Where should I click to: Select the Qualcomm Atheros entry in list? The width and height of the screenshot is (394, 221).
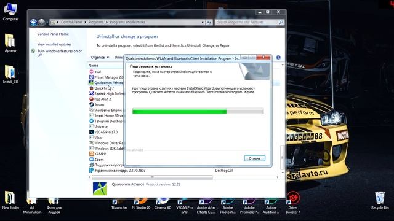click(107, 83)
